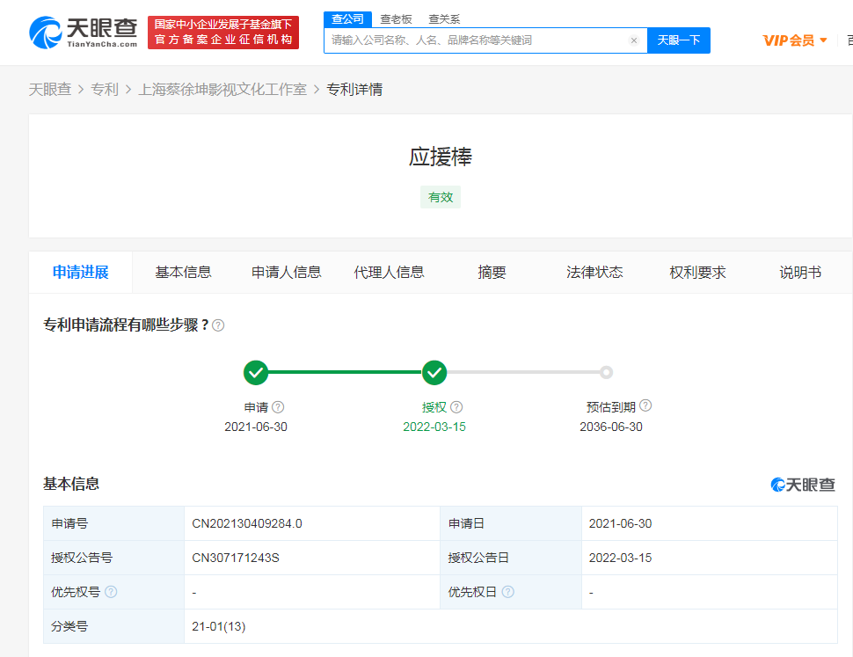Click the 申请日 value 2021-06-30 in table
The height and width of the screenshot is (657, 853).
point(620,523)
